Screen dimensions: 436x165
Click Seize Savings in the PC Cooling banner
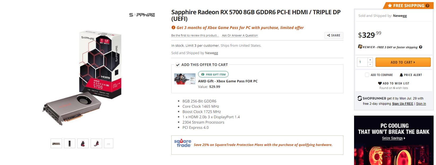pyautogui.click(x=392, y=138)
